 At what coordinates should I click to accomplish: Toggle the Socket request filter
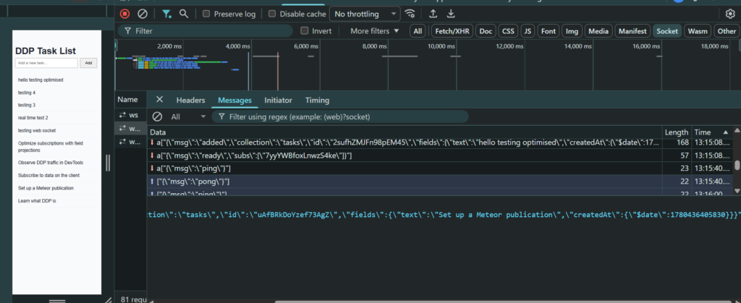666,31
